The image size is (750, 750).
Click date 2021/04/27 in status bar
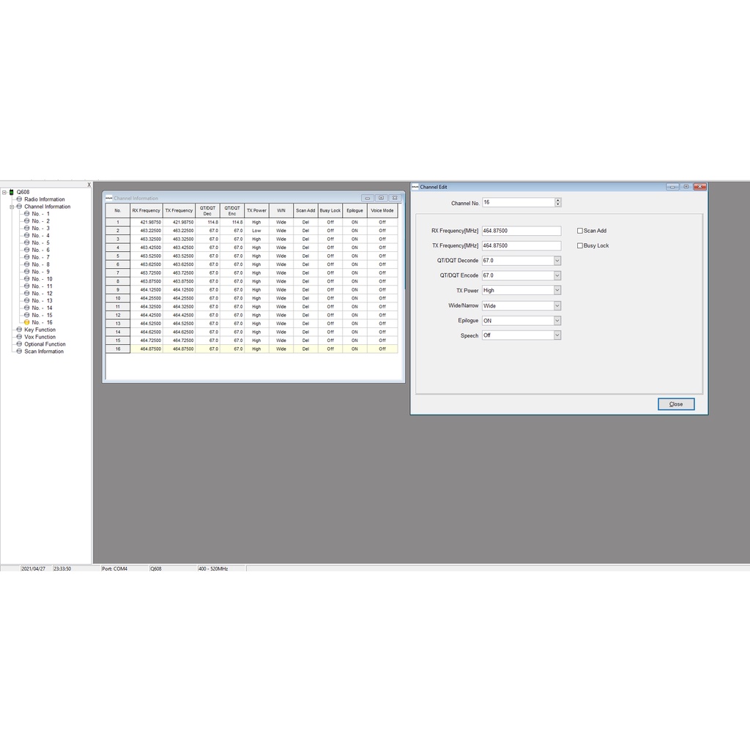tap(33, 568)
